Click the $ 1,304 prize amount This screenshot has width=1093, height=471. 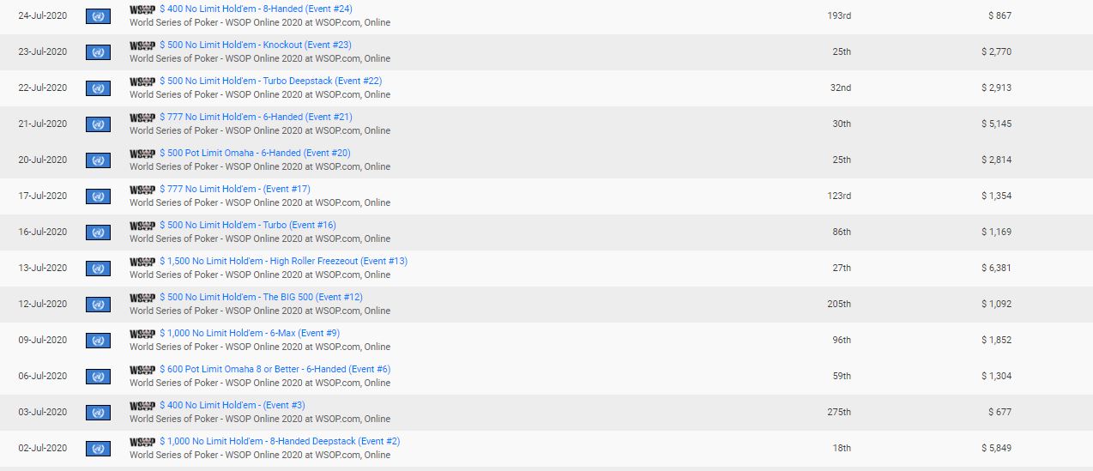pos(997,376)
